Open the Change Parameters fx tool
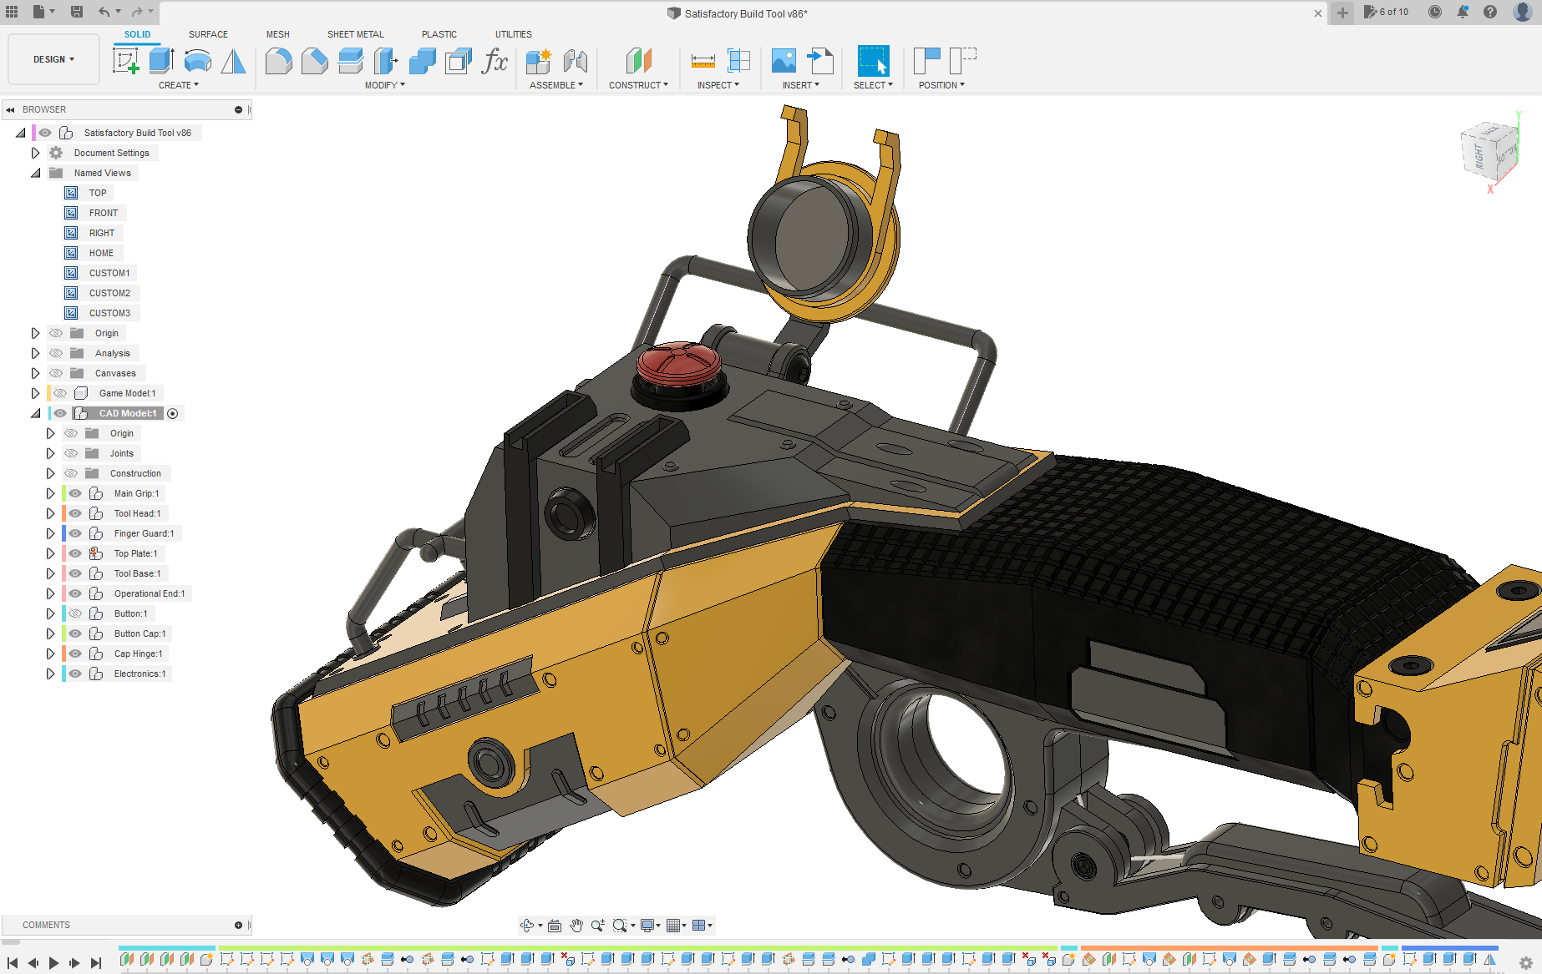 (495, 61)
